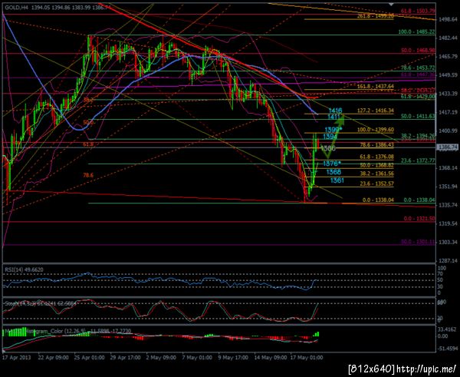
Task: Click price scale value 1319.54
Action: (448, 223)
